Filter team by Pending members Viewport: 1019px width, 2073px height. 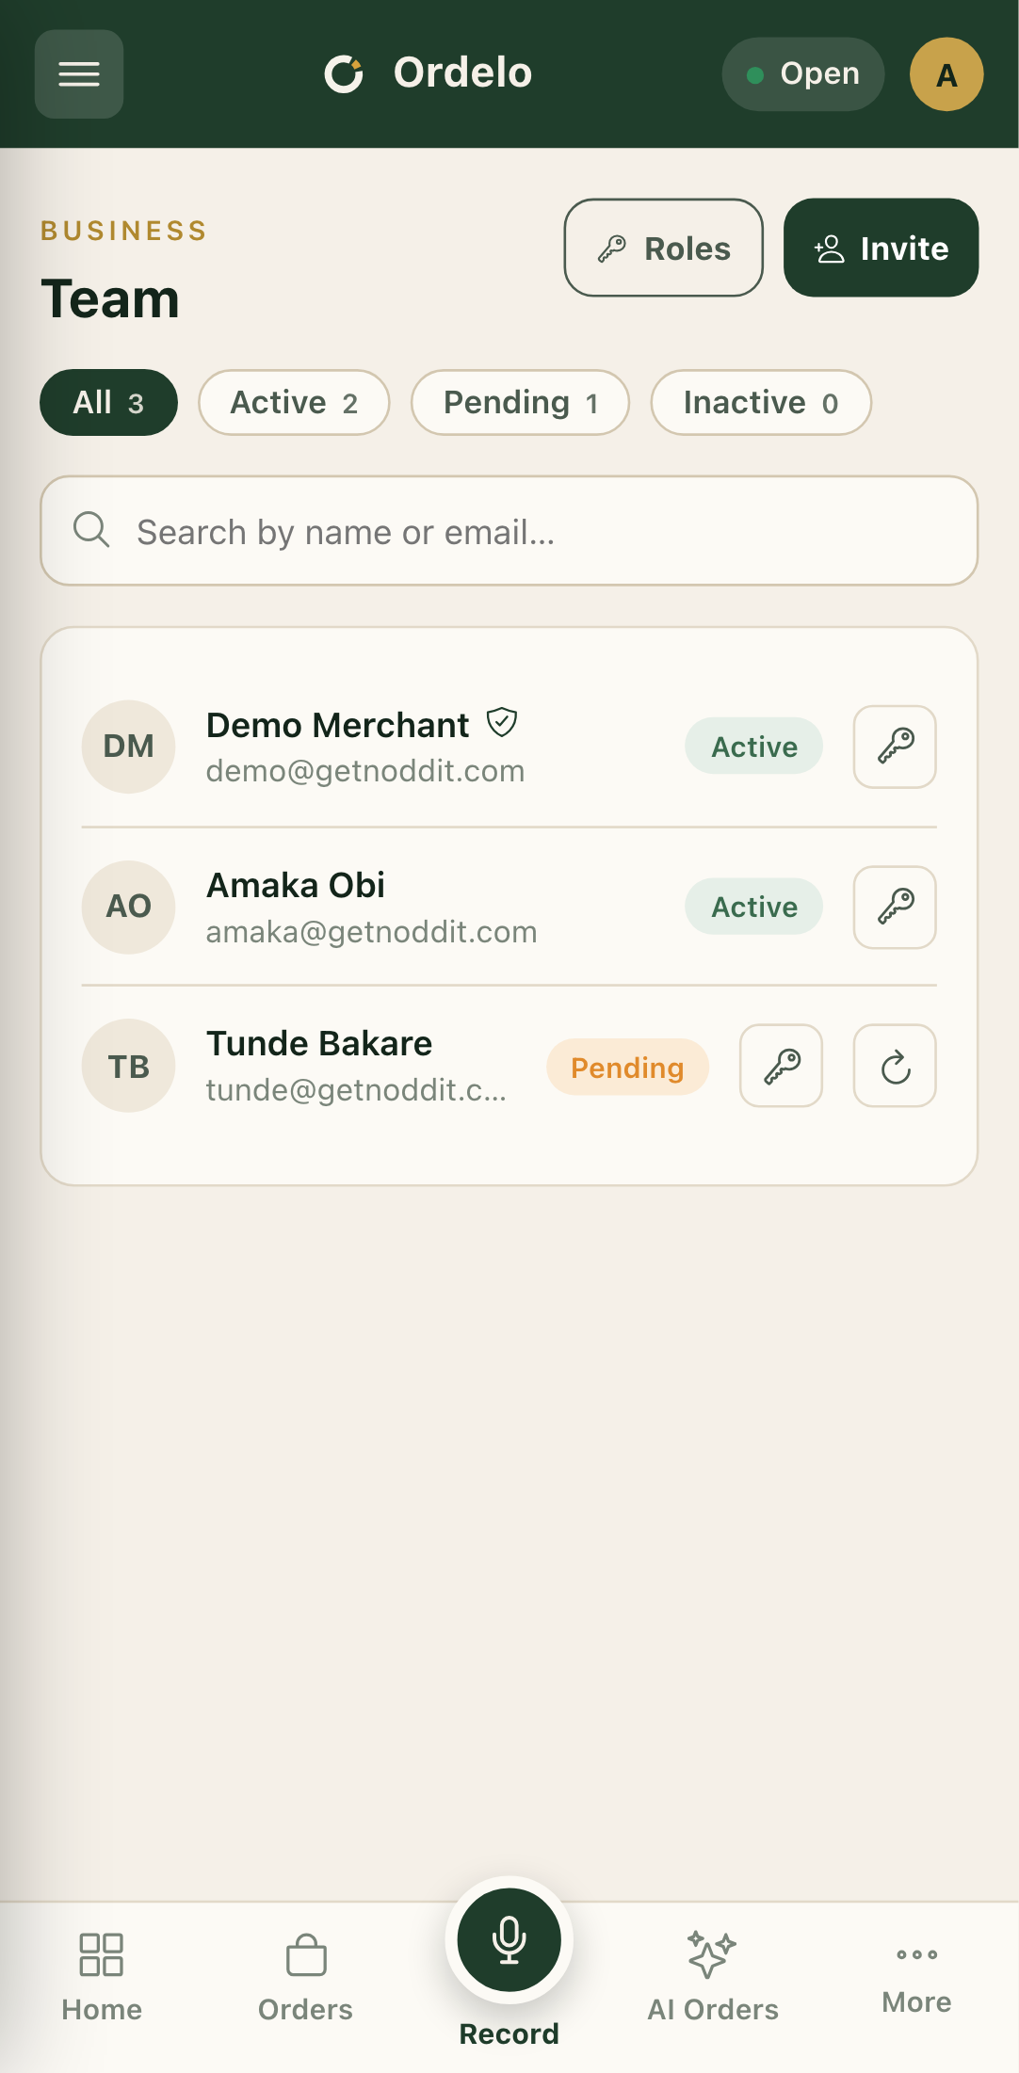tap(520, 403)
